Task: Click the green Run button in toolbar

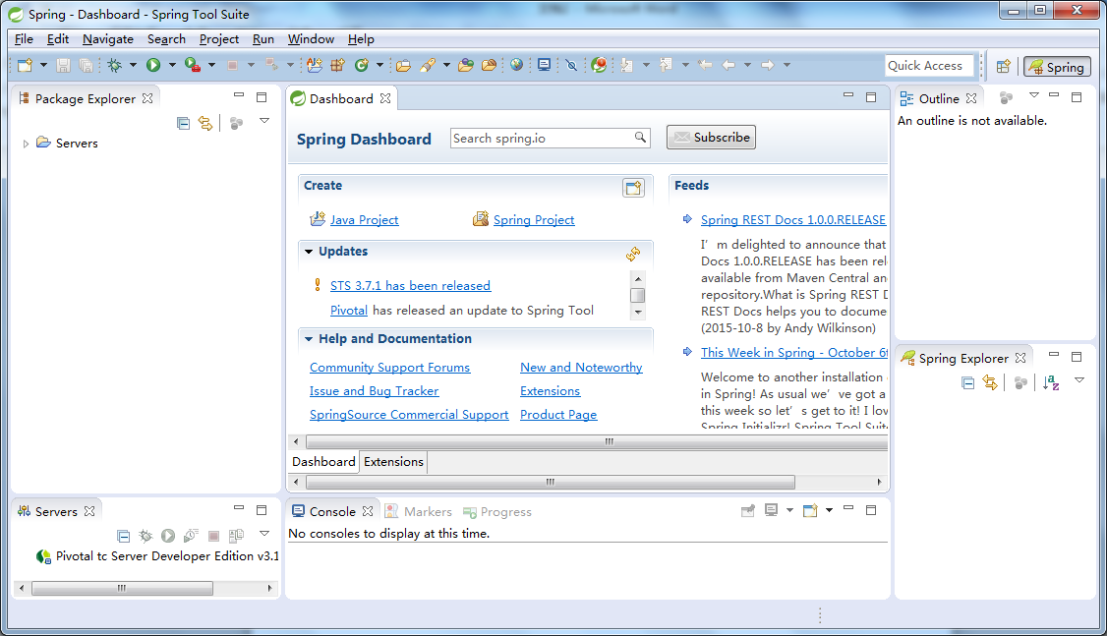Action: click(x=153, y=65)
